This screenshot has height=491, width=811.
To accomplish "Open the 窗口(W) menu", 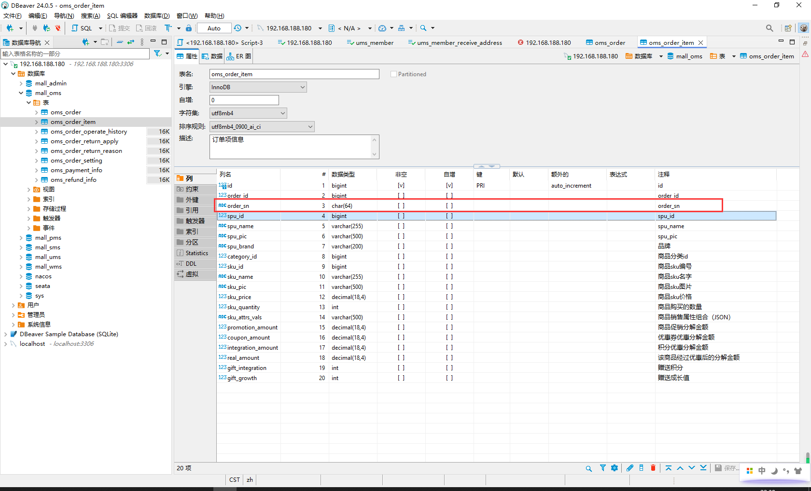I will point(187,16).
